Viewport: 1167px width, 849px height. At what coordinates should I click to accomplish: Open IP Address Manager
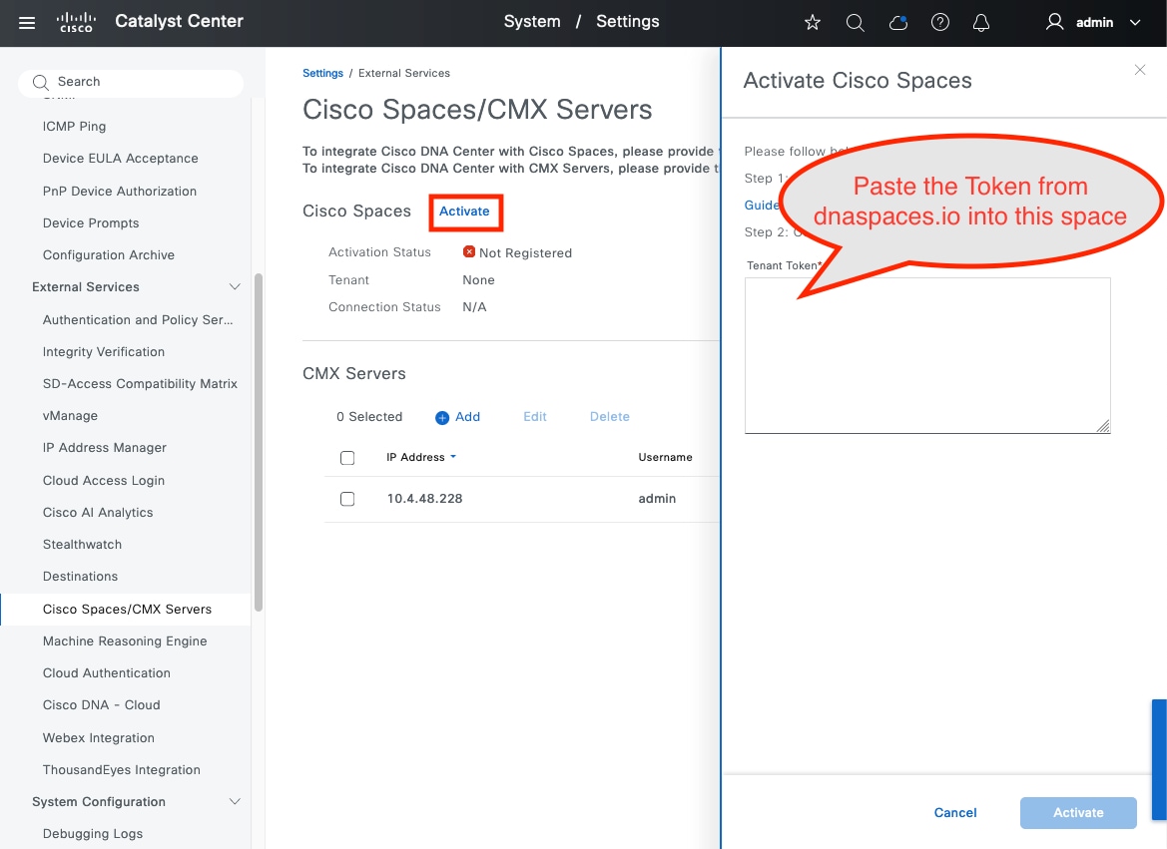104,448
